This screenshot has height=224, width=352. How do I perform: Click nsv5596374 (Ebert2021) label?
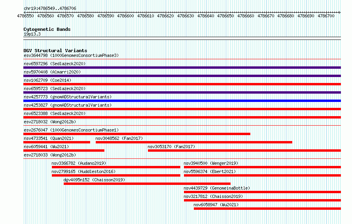tap(210, 171)
